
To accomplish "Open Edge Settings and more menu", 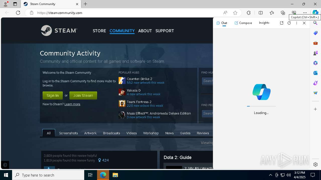I will click(x=305, y=13).
